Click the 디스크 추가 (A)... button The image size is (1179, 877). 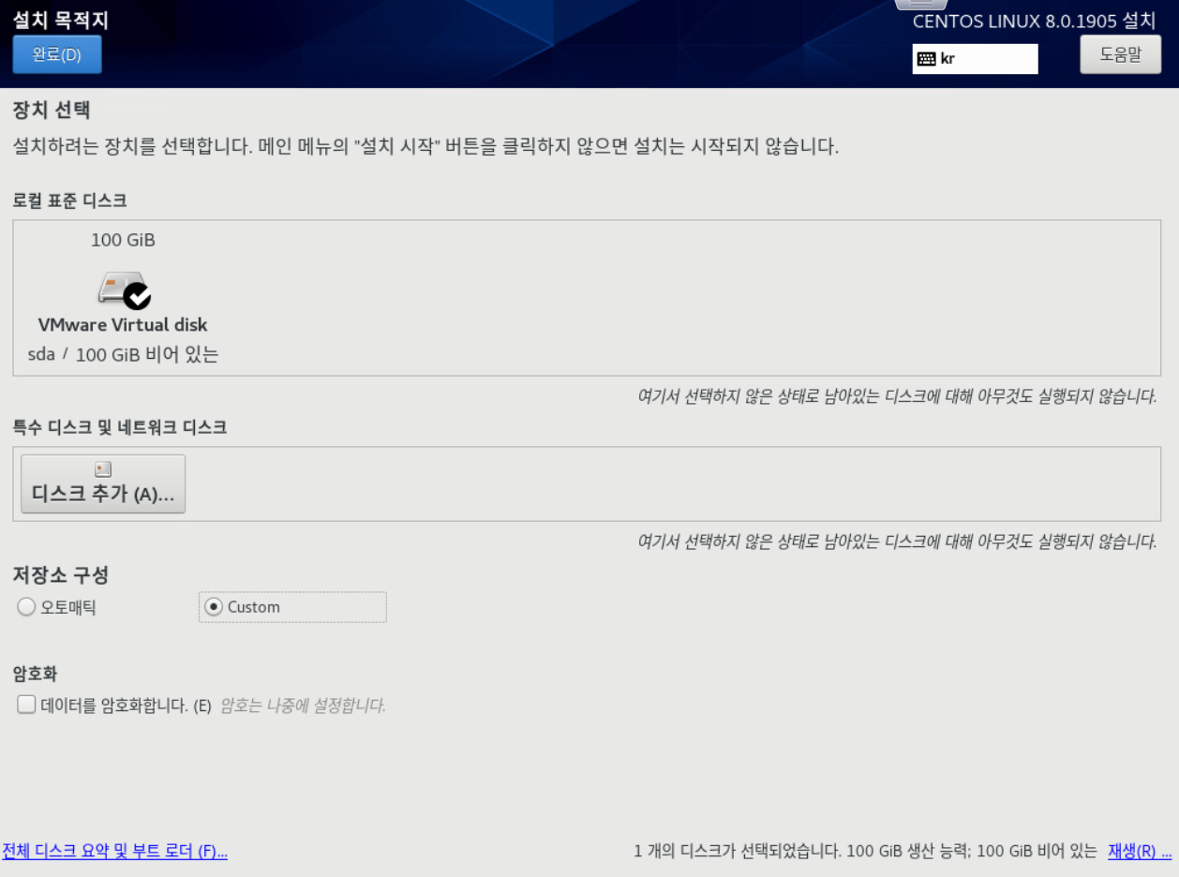click(103, 483)
